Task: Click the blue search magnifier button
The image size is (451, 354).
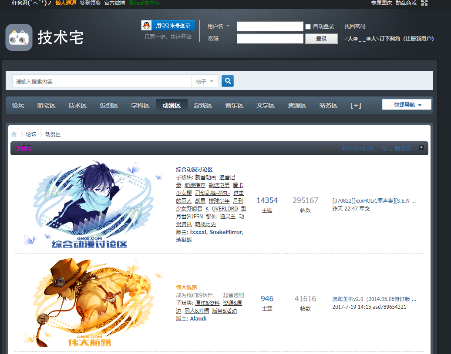Action: 228,81
